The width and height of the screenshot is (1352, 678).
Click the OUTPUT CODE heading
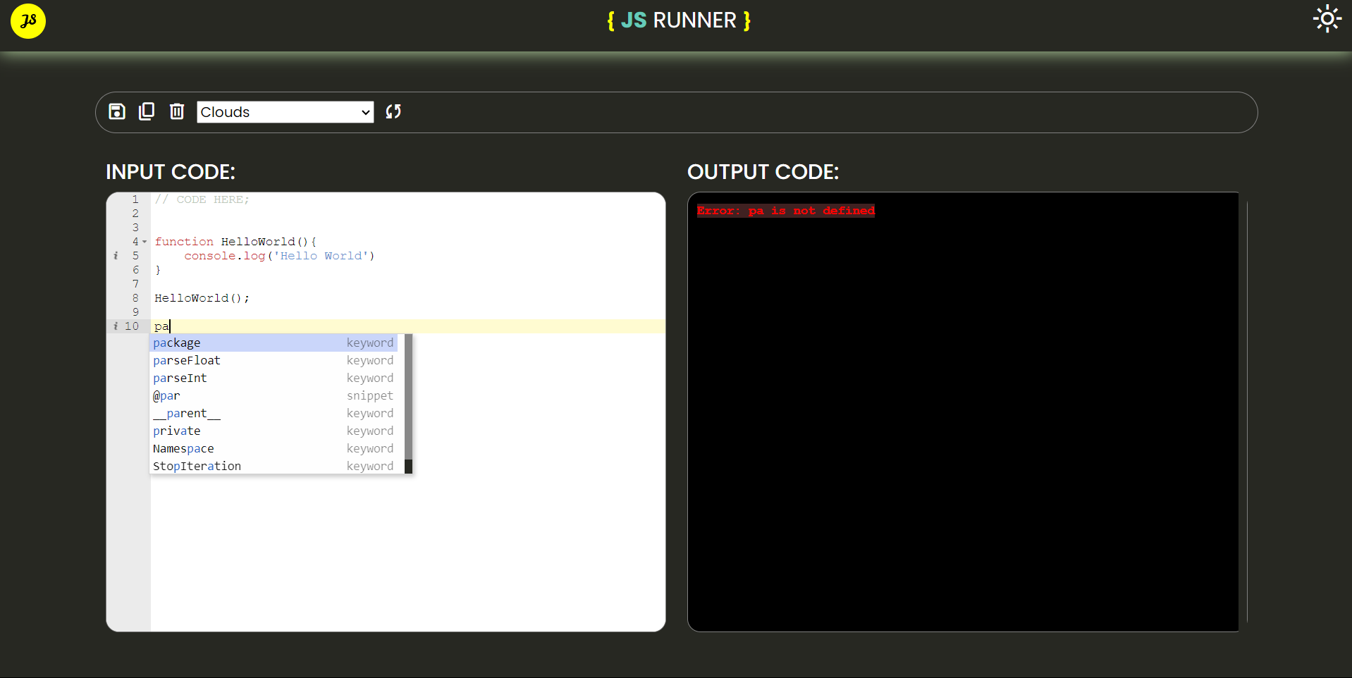763,172
